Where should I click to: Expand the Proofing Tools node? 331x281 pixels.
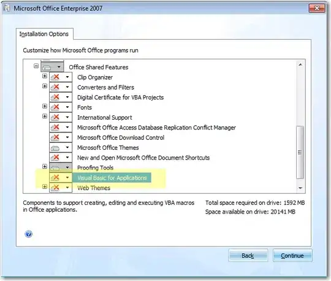coord(45,166)
